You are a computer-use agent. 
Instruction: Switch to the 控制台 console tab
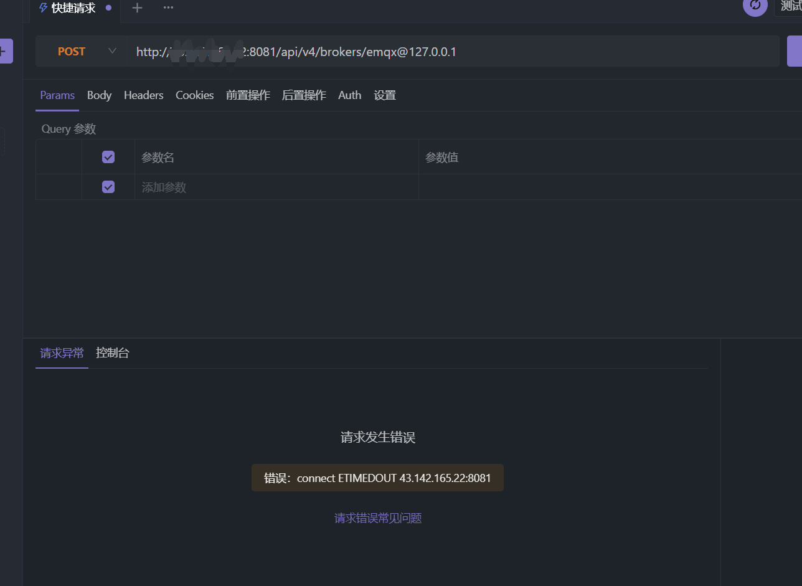coord(113,353)
